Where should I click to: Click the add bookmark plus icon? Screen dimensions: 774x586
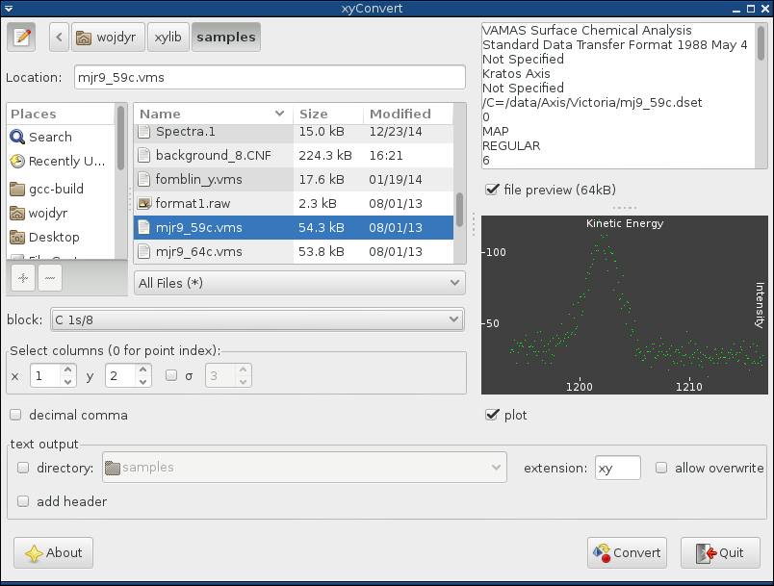pos(22,277)
